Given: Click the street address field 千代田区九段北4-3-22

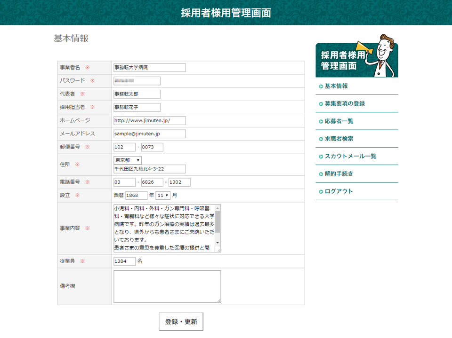Looking at the screenshot, I should [x=150, y=169].
